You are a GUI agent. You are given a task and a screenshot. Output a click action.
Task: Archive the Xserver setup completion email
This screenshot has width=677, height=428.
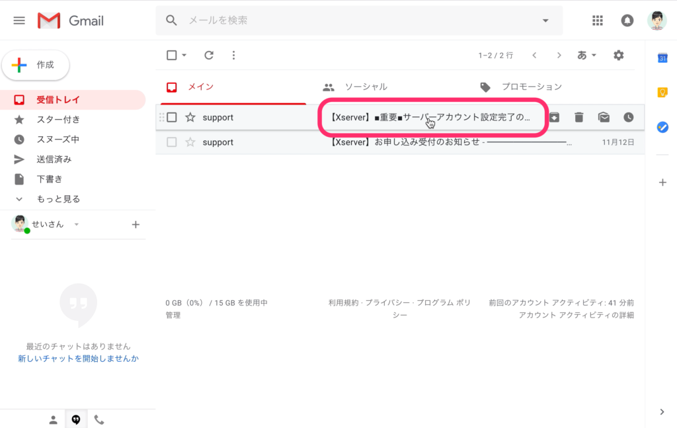tap(554, 117)
